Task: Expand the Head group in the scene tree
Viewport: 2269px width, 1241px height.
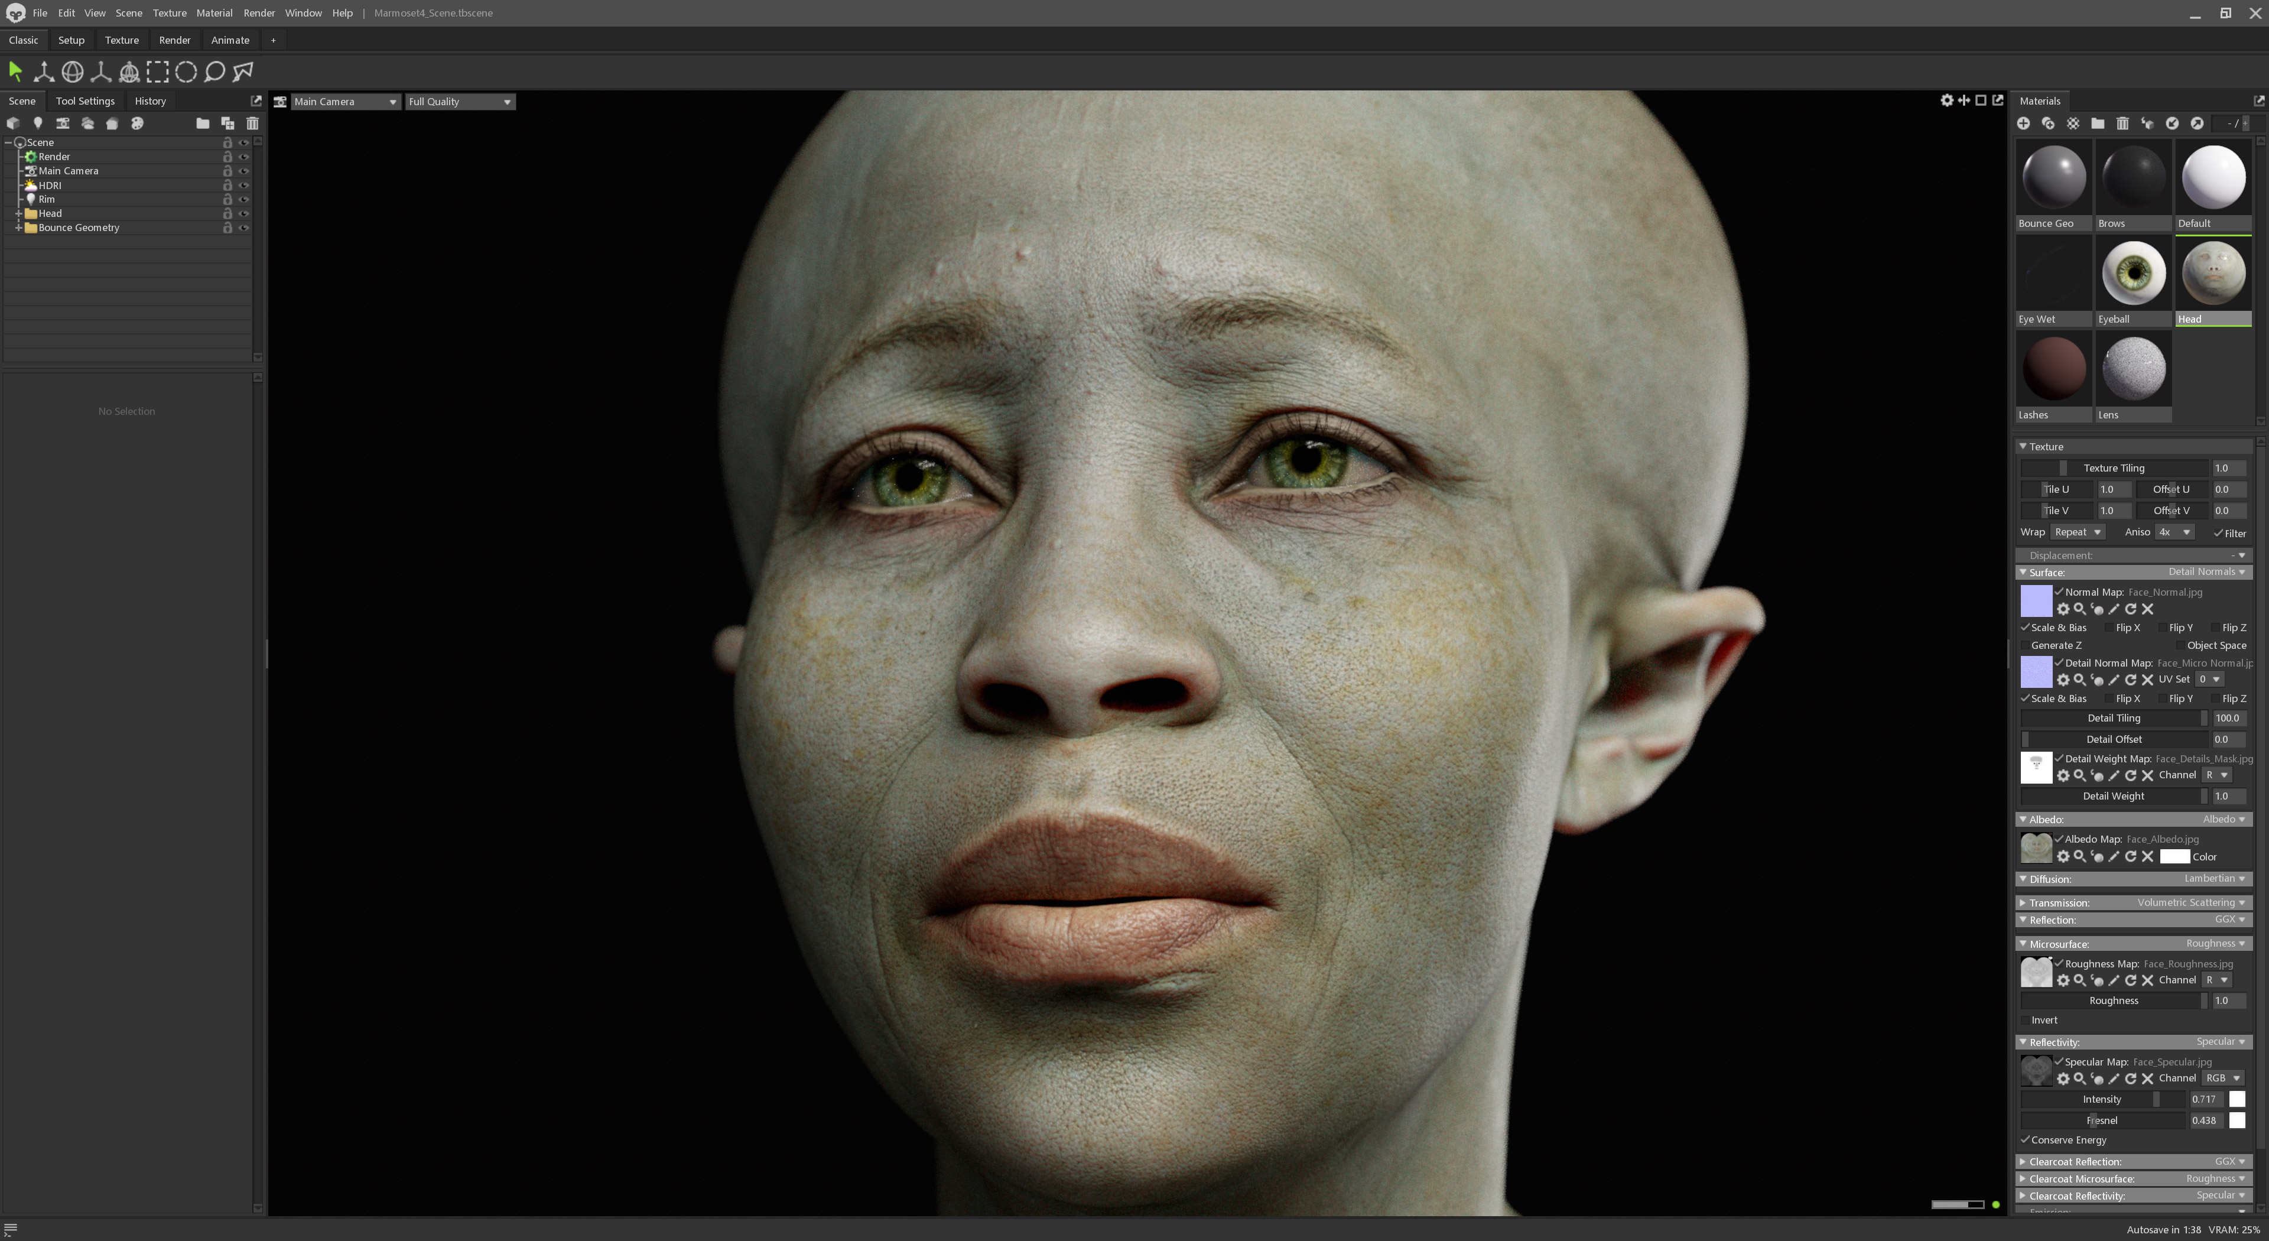Action: pyautogui.click(x=18, y=213)
